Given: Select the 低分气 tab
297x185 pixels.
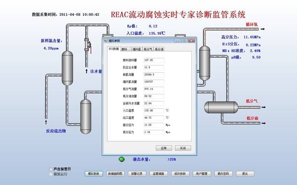Looking at the screenshot, I should point(148,49).
